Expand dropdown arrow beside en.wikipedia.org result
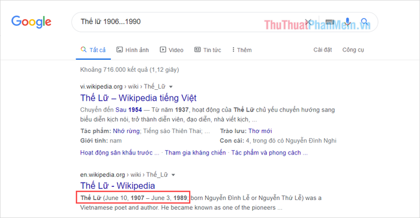 (173, 175)
